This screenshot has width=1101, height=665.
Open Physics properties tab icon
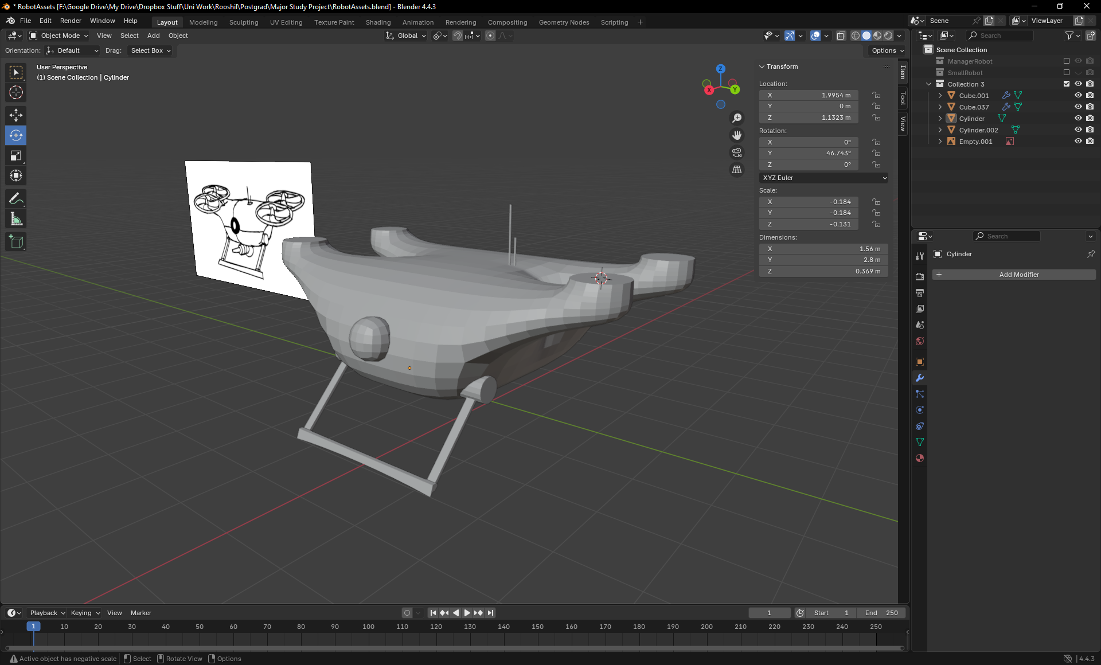coord(920,410)
